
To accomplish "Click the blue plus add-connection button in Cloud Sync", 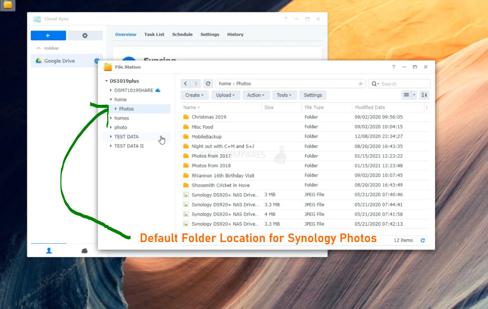I will pos(48,35).
